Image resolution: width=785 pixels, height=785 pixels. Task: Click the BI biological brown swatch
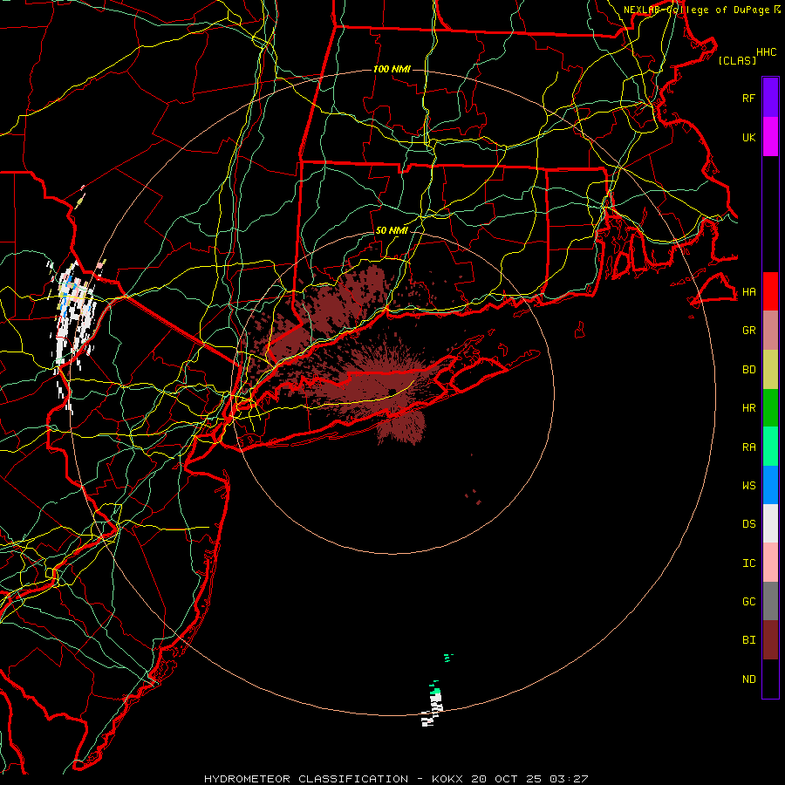pos(770,640)
